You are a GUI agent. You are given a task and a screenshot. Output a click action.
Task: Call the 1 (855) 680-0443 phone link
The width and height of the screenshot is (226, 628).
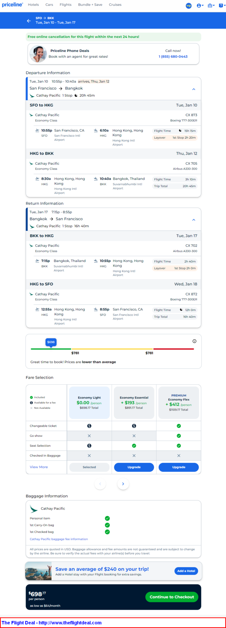[x=173, y=57]
